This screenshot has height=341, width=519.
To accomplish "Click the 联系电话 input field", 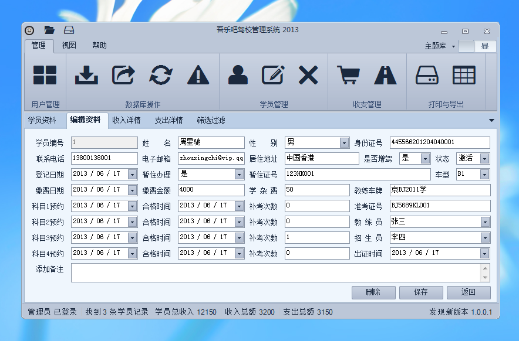I will 105,159.
